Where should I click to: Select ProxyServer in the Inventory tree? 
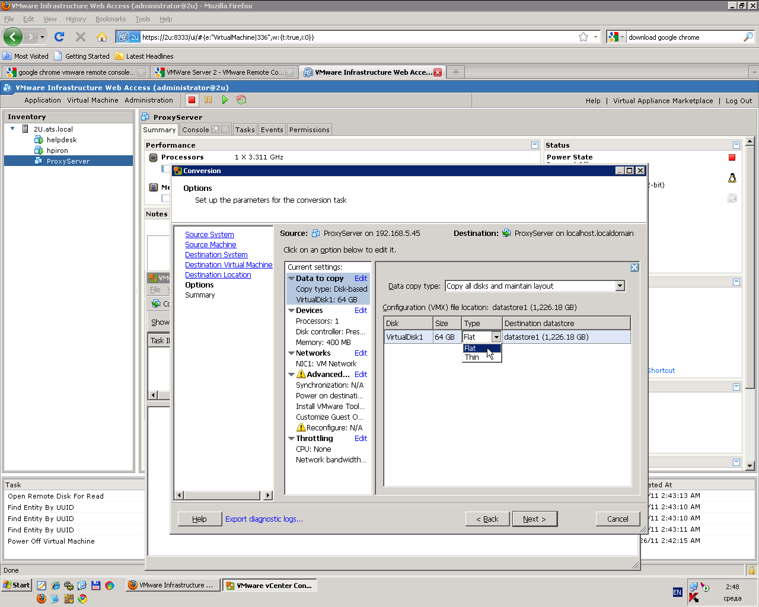tap(68, 161)
